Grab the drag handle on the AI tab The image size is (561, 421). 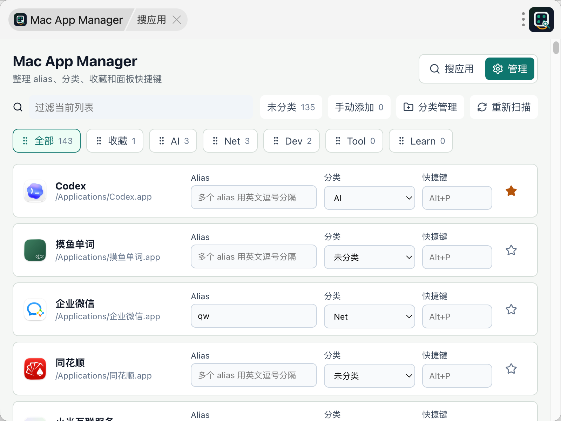point(162,141)
